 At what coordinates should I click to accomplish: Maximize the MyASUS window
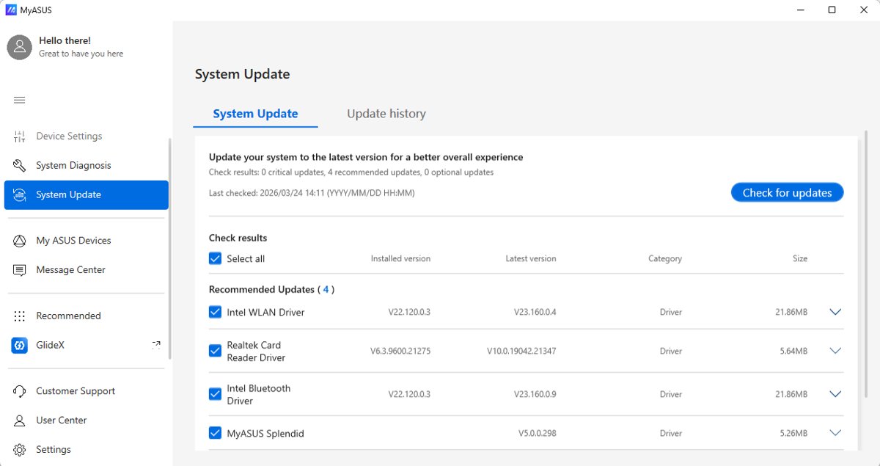click(832, 10)
